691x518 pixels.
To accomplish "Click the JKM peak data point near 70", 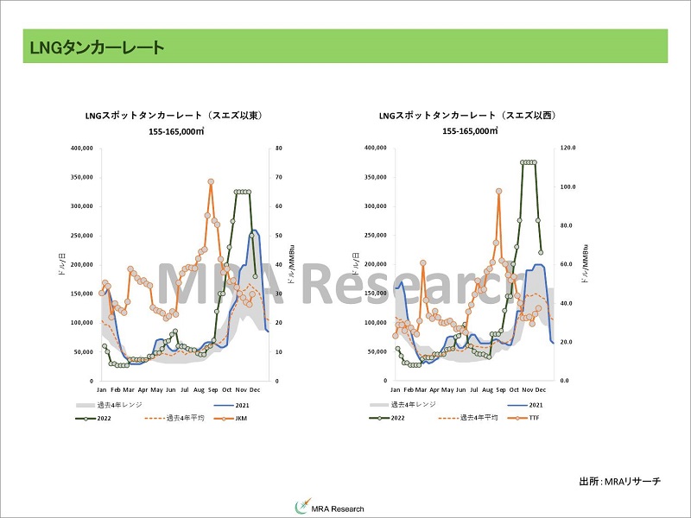I will pos(211,182).
